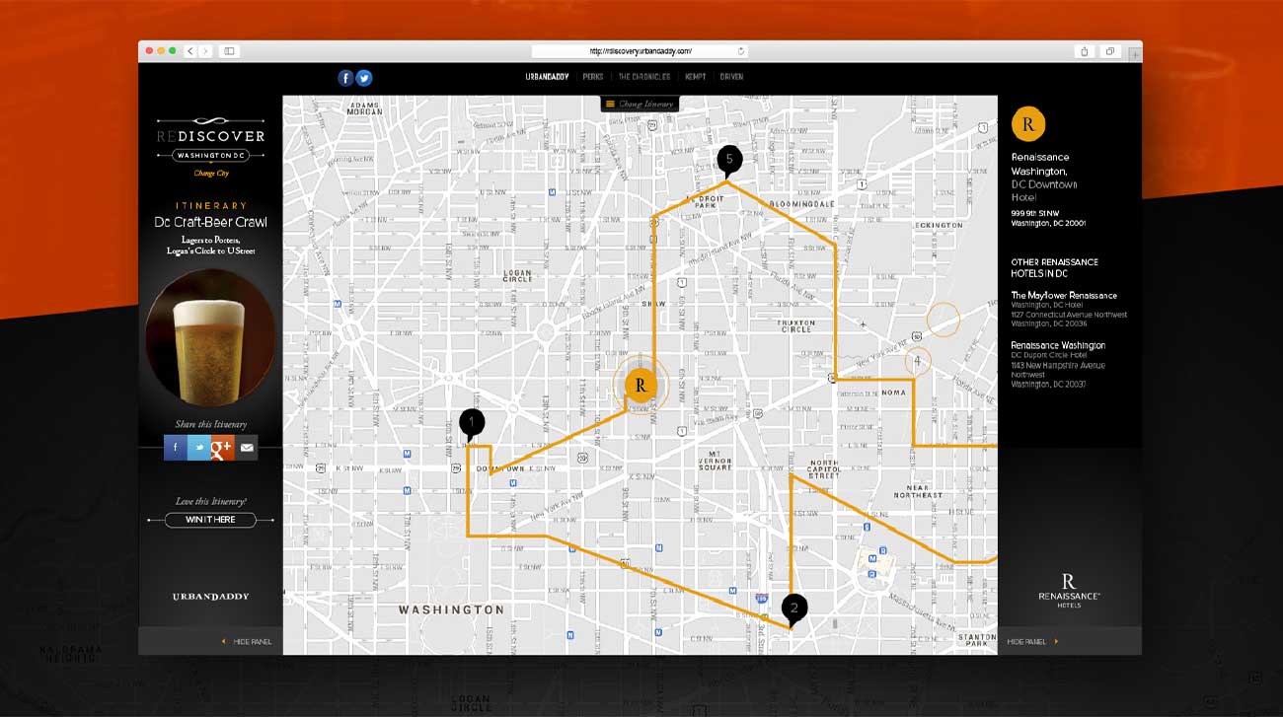
Task: Go to The Chronicles nav item
Action: click(x=644, y=77)
